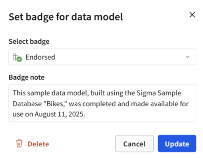
Task: Click the Endorsed badge icon
Action: (x=17, y=57)
